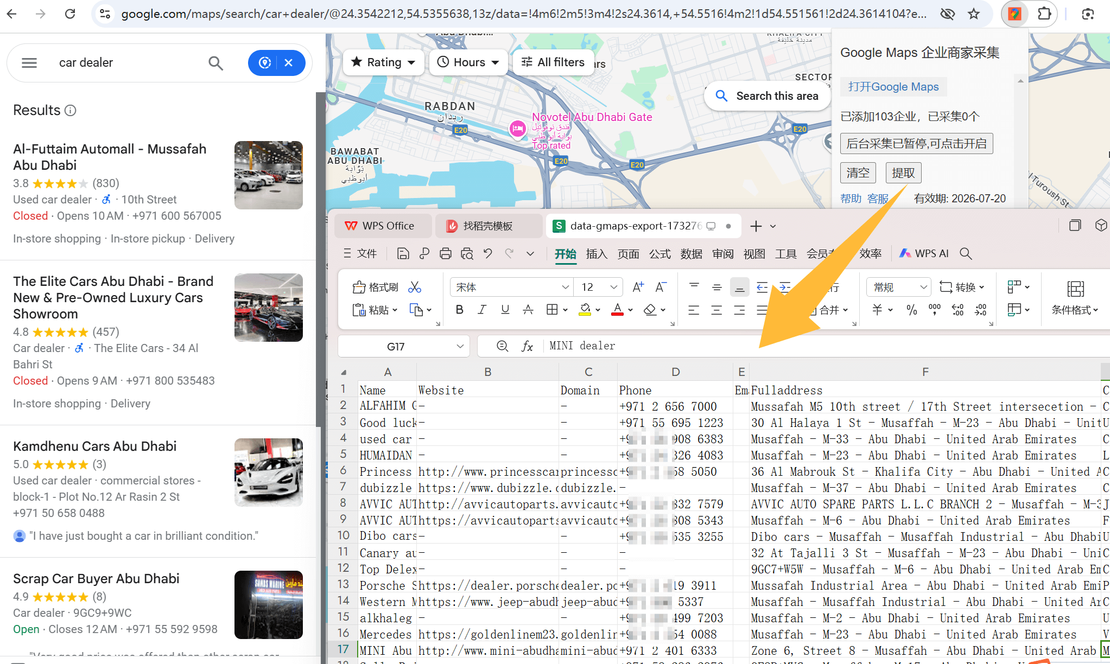Reload the Google Maps page

click(x=70, y=14)
